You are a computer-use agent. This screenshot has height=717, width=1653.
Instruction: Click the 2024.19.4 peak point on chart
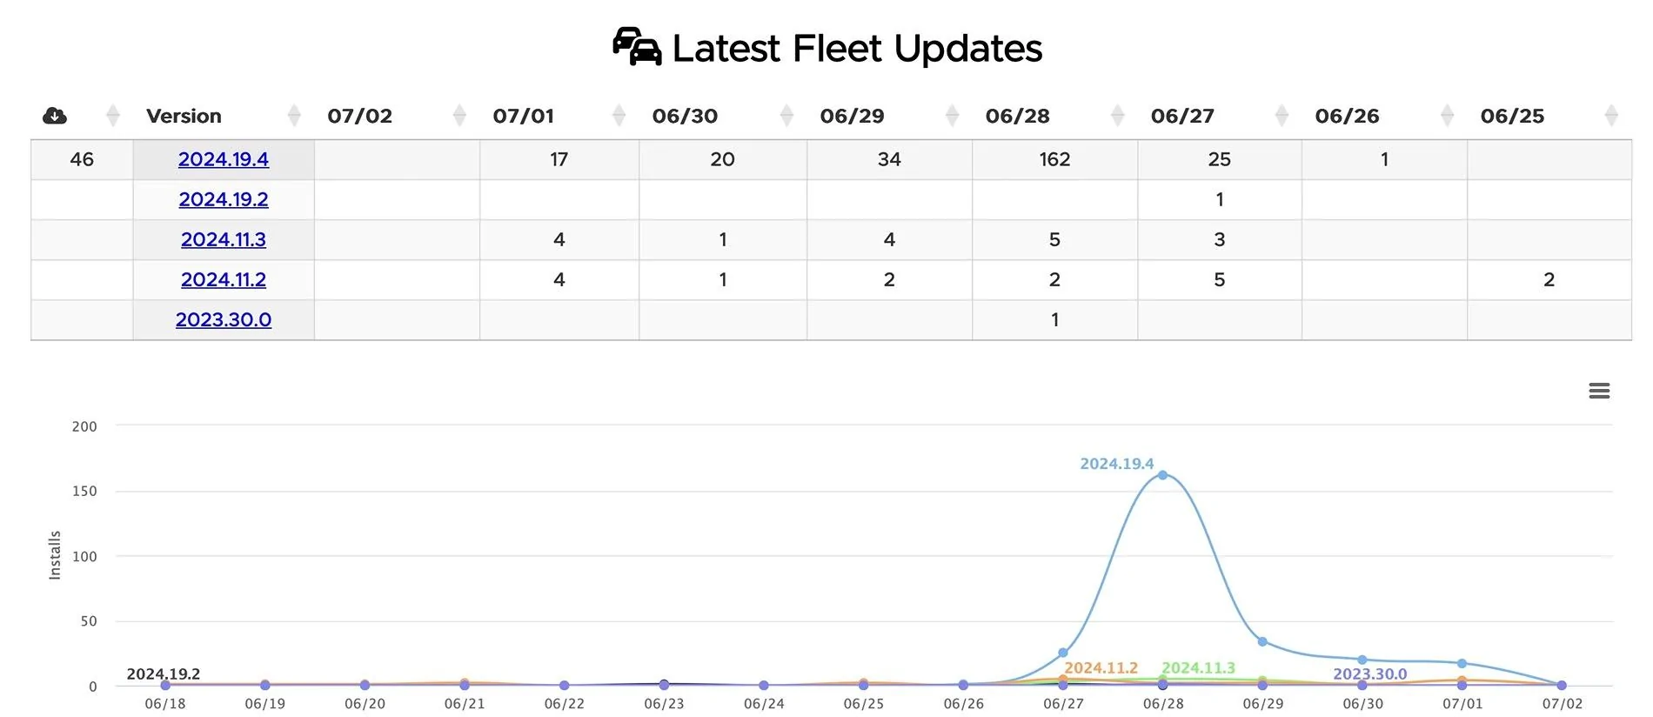coord(1163,475)
